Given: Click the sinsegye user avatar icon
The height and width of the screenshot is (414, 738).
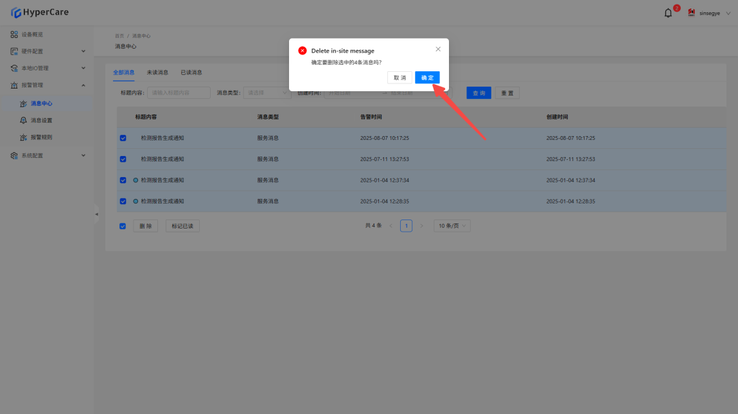Looking at the screenshot, I should coord(692,13).
